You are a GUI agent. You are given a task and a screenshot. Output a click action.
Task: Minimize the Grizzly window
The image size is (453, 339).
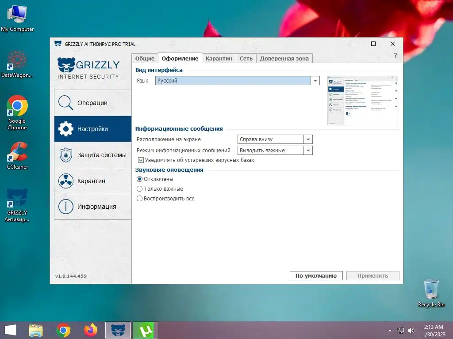point(353,44)
